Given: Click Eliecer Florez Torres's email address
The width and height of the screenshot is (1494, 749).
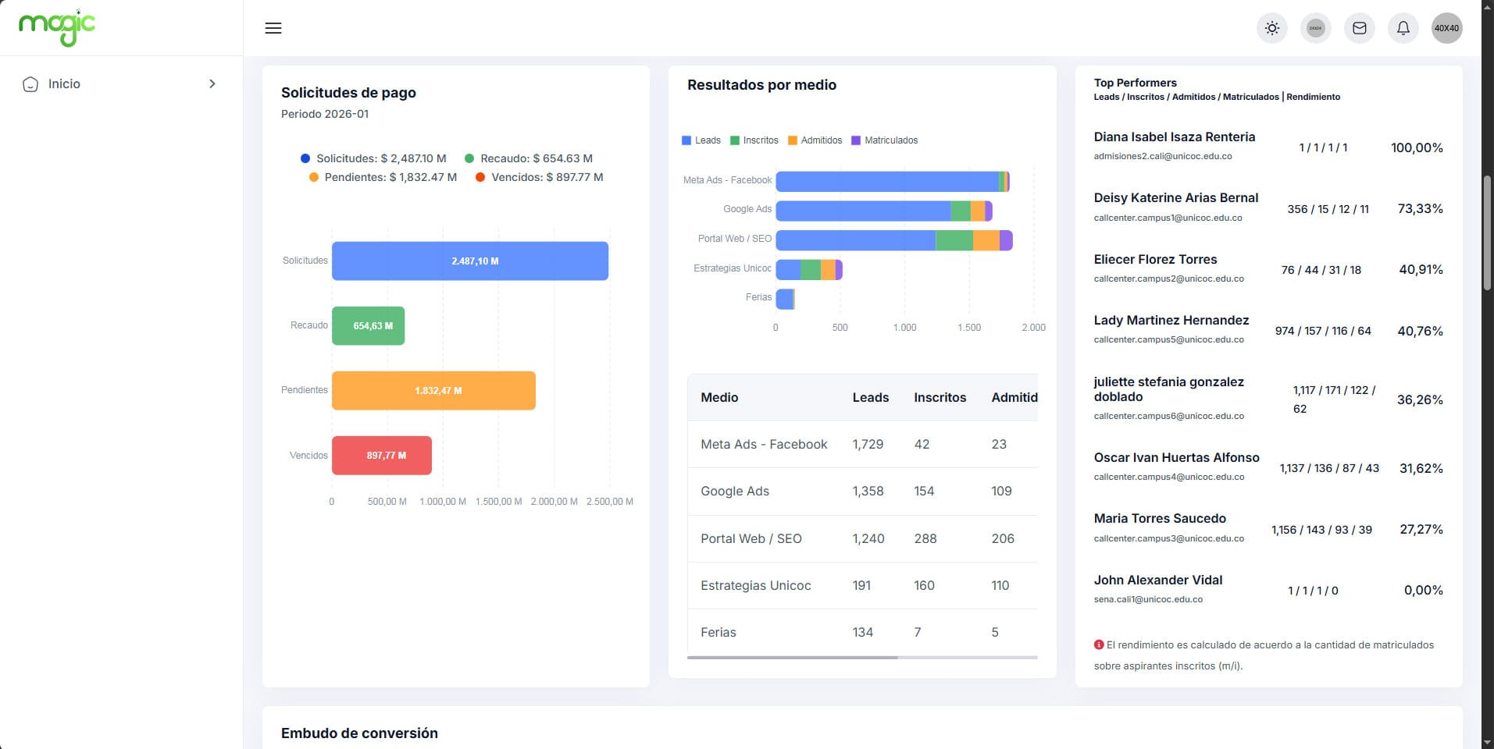Looking at the screenshot, I should 1168,279.
